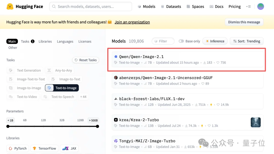Expand the +44 more tasks list

tap(83, 97)
